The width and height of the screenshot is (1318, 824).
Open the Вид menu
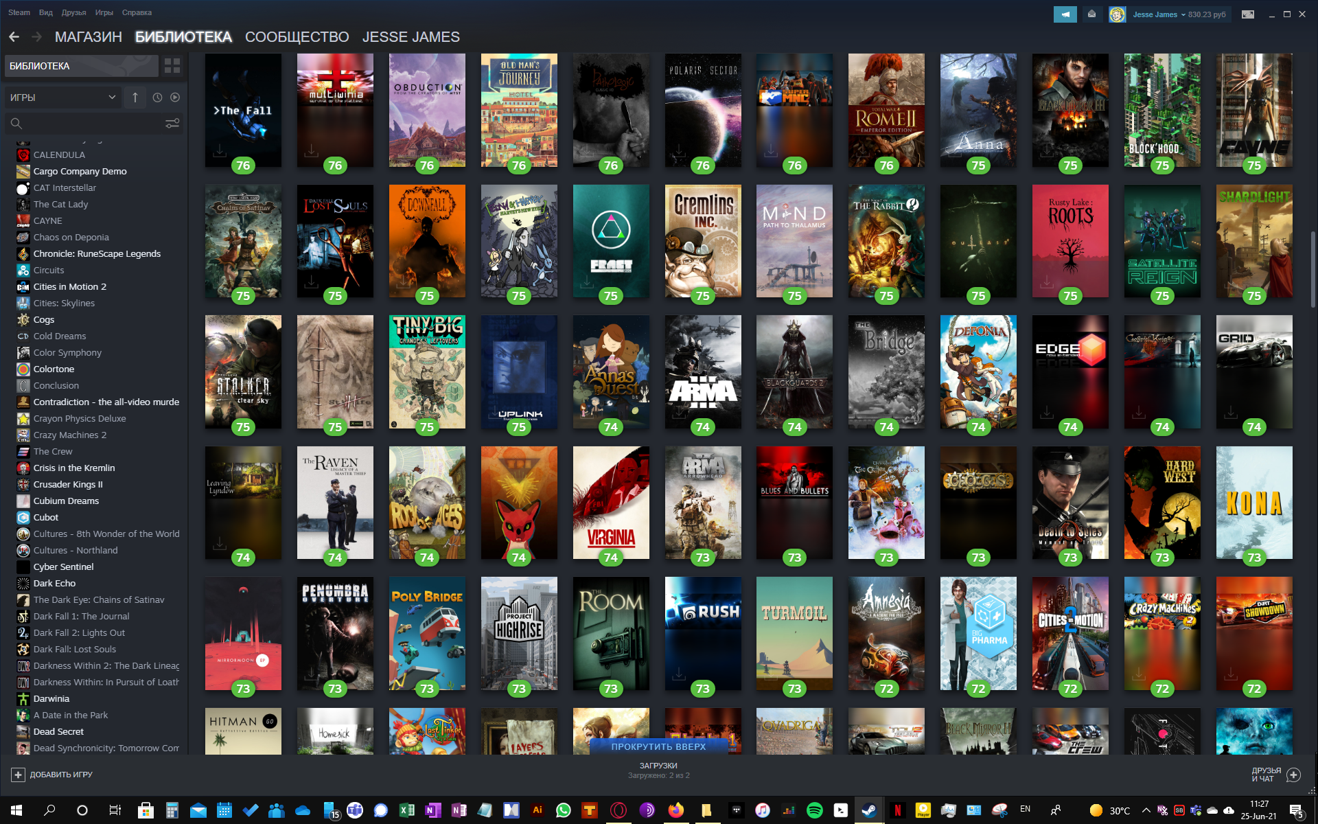pos(46,12)
